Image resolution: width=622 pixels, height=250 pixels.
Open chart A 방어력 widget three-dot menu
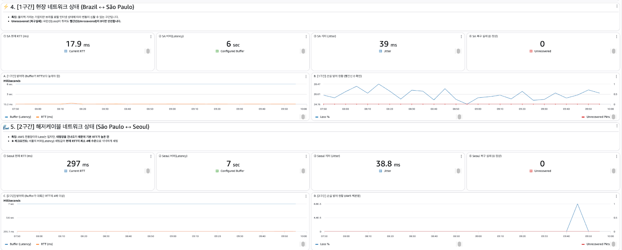[306, 77]
